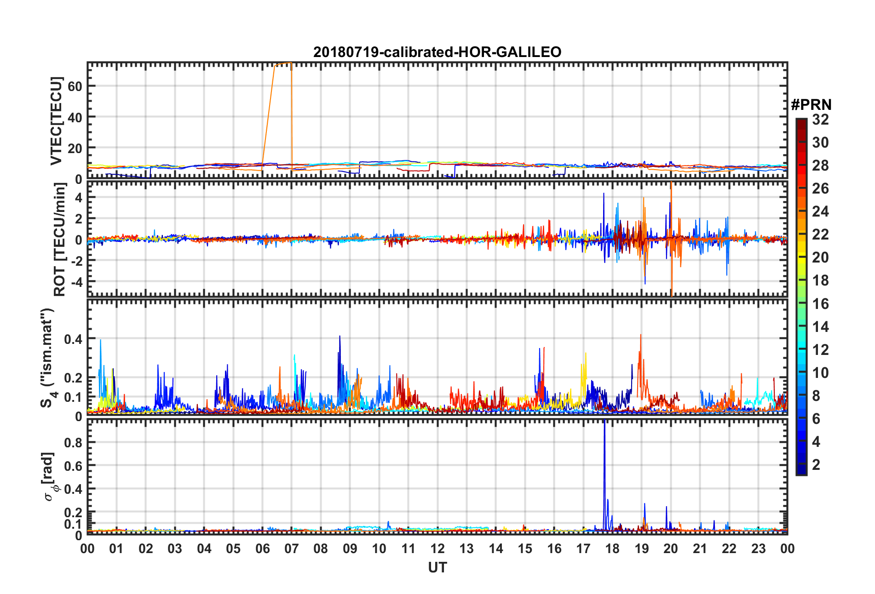Screen dimensions: 875x594
Task: Click colorbar tick label "8"
Action: click(816, 396)
